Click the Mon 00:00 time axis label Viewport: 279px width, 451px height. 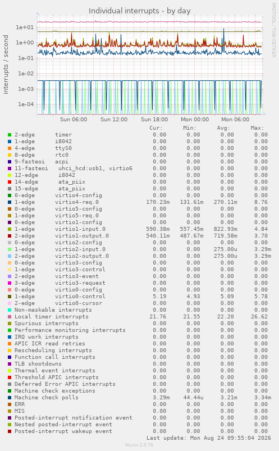(x=195, y=120)
